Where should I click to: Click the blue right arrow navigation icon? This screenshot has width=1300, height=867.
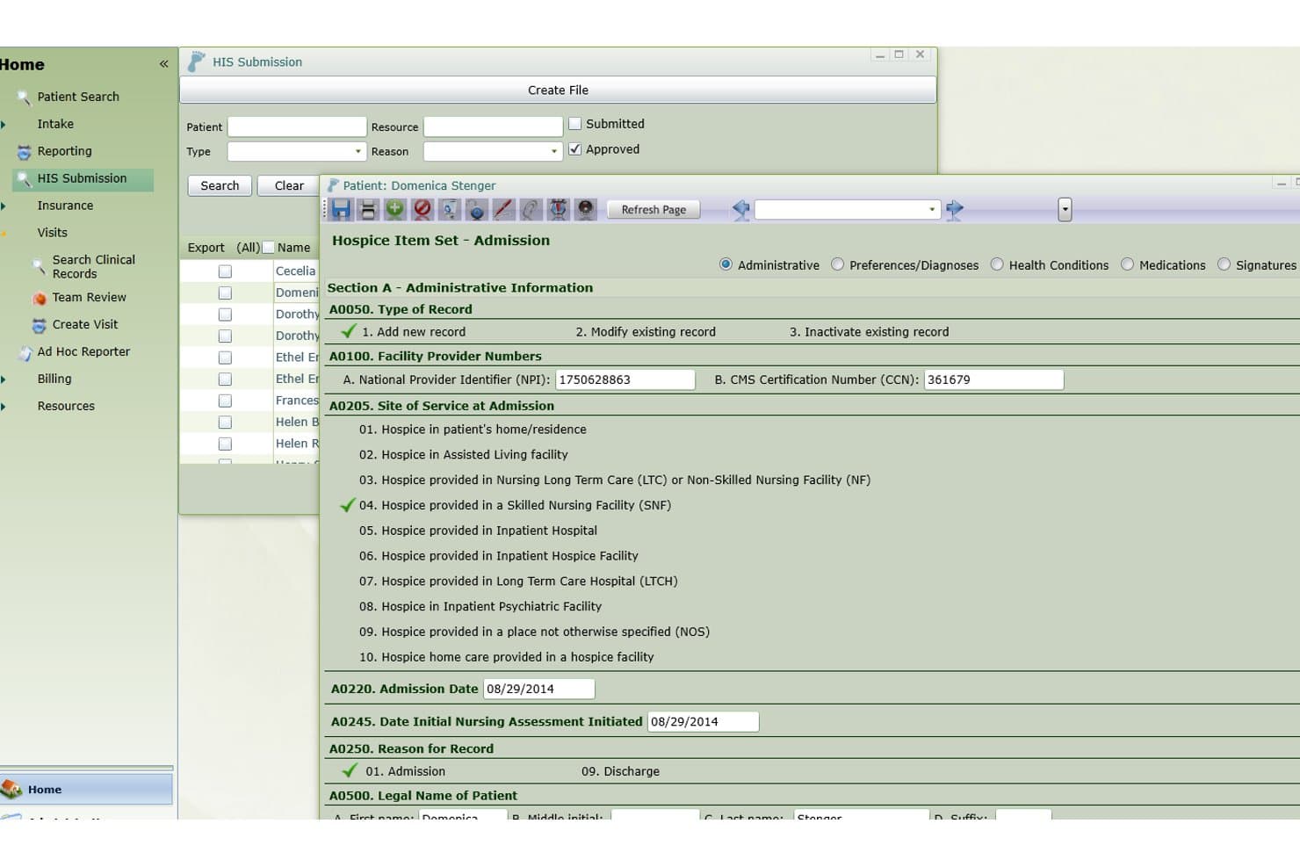[x=955, y=209]
